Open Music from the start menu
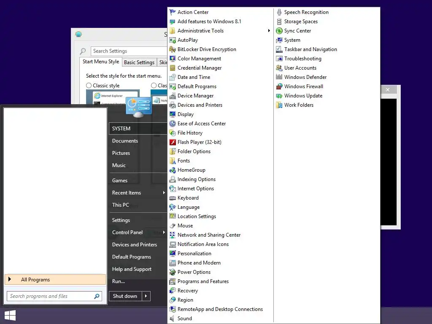Image resolution: width=432 pixels, height=324 pixels. [119, 165]
